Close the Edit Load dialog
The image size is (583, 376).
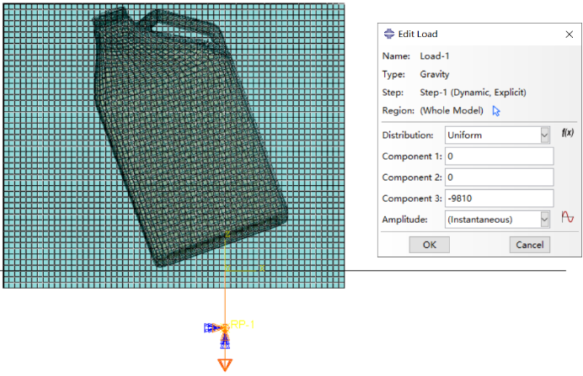(x=569, y=34)
